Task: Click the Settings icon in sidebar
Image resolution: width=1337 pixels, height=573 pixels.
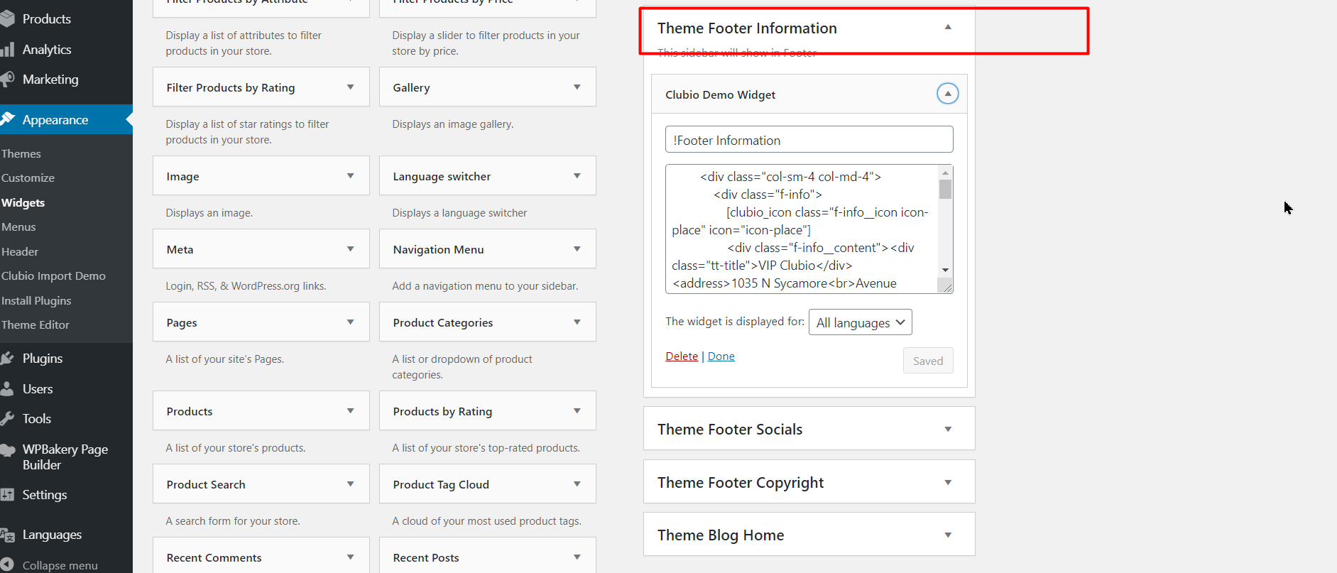Action: [x=8, y=494]
